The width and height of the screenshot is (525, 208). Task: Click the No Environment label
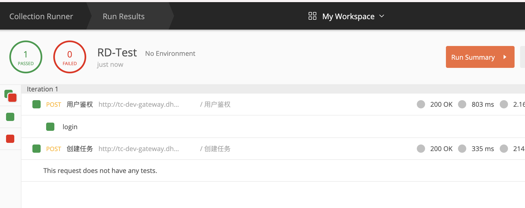[x=170, y=53]
